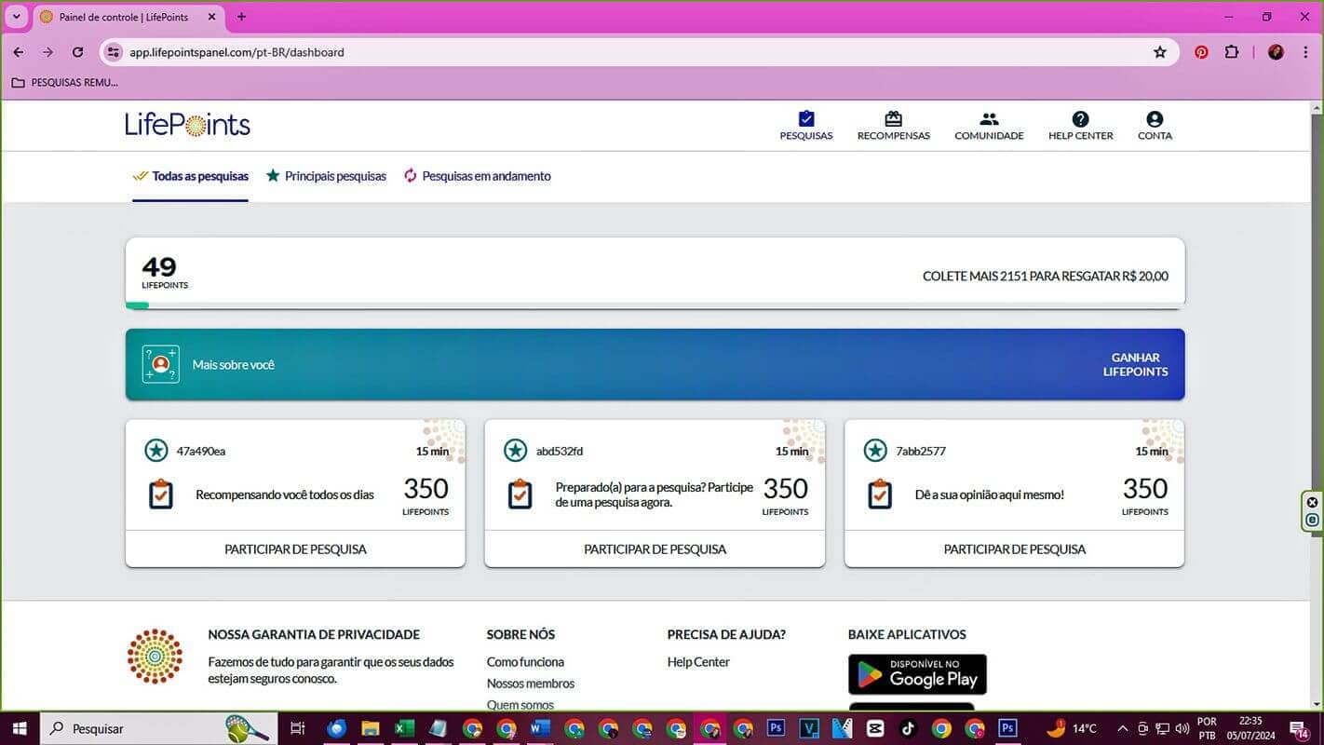1324x745 pixels.
Task: Click the star icon of survey 7abb2577
Action: (x=875, y=451)
